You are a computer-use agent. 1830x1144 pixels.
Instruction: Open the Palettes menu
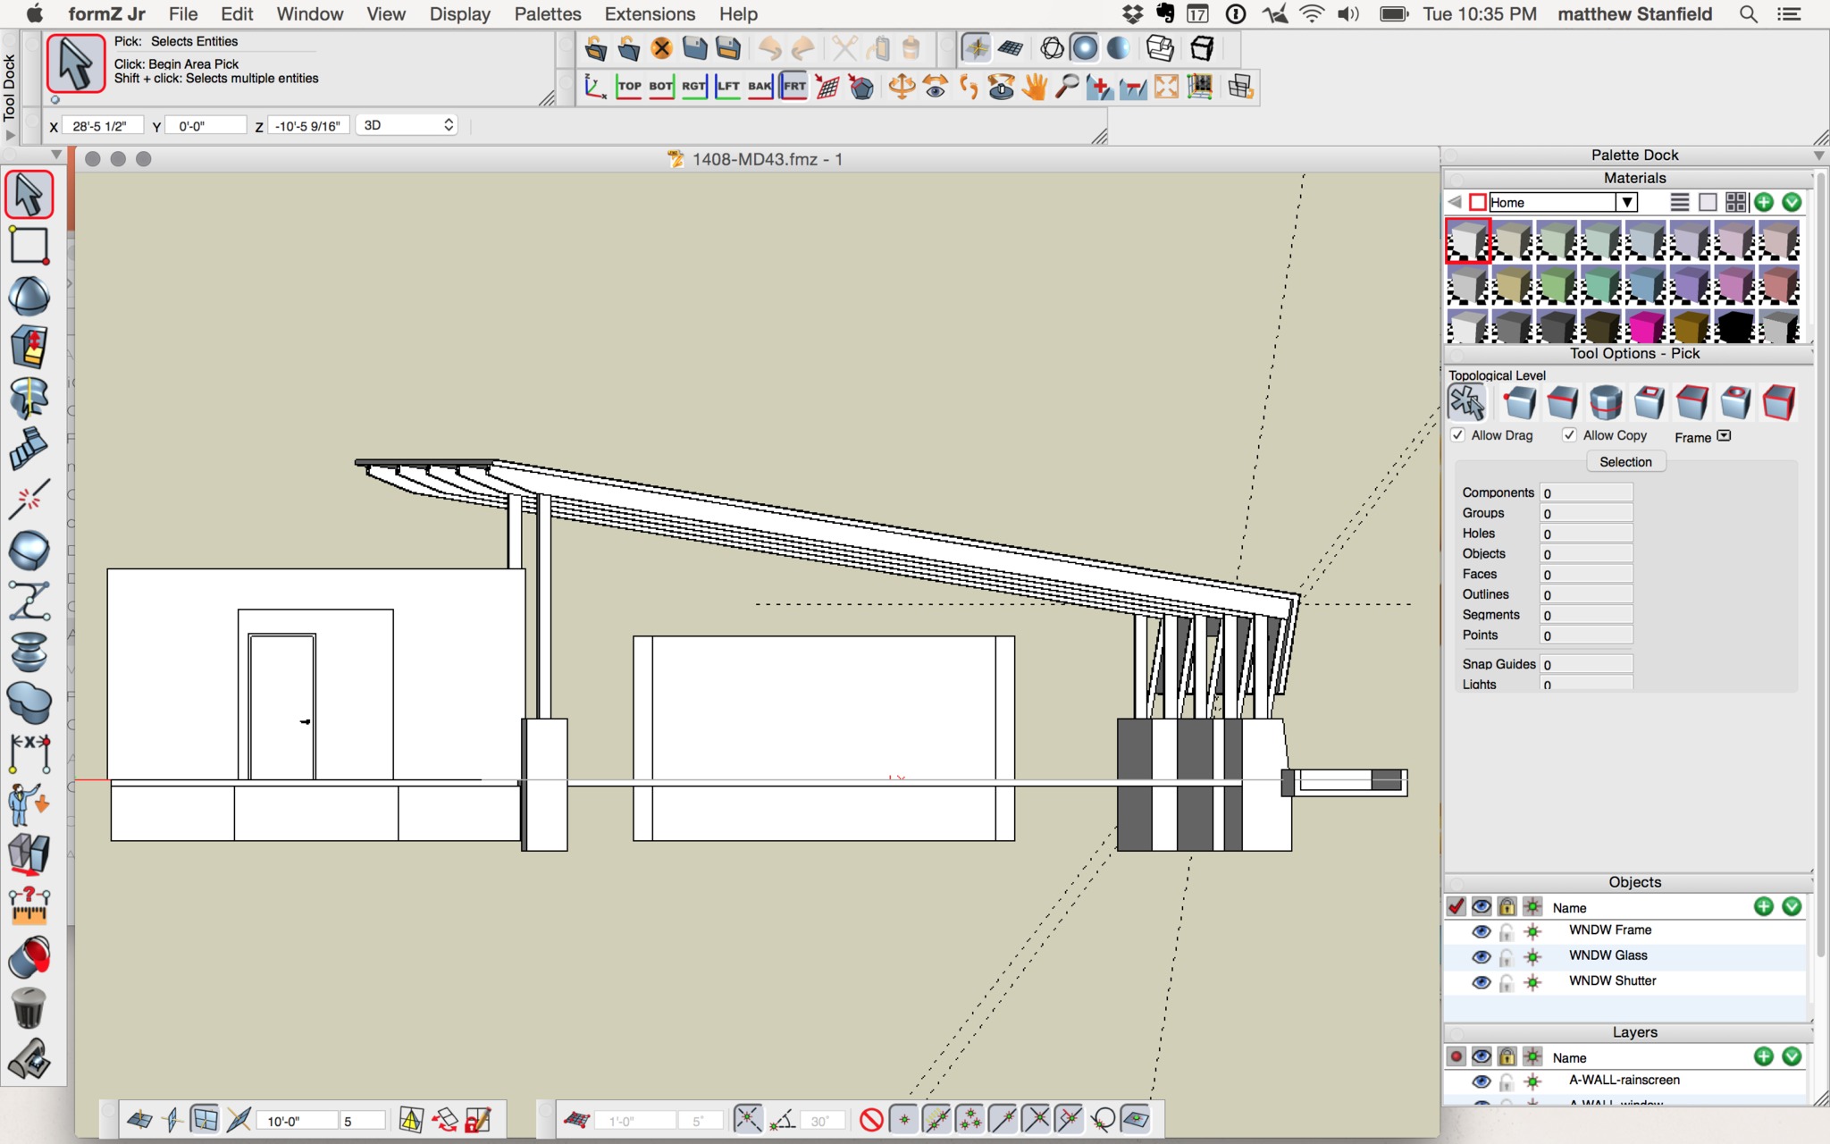547,14
